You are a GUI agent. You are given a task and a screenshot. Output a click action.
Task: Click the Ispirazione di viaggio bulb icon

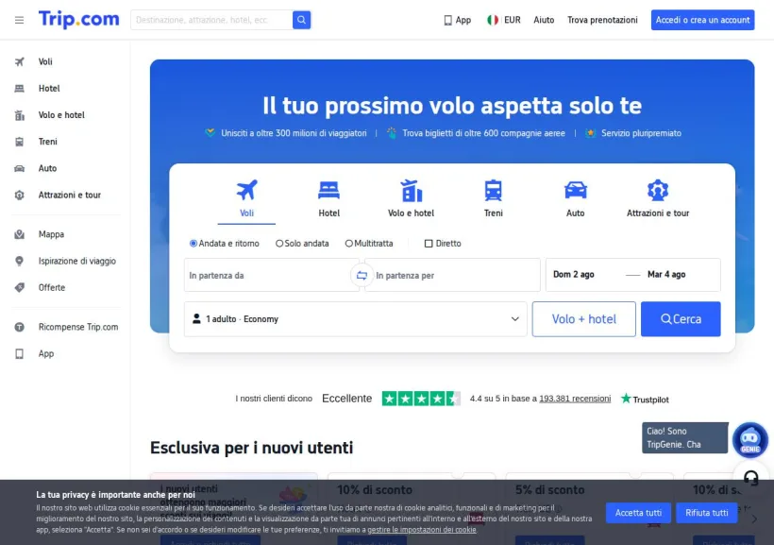[x=19, y=261]
